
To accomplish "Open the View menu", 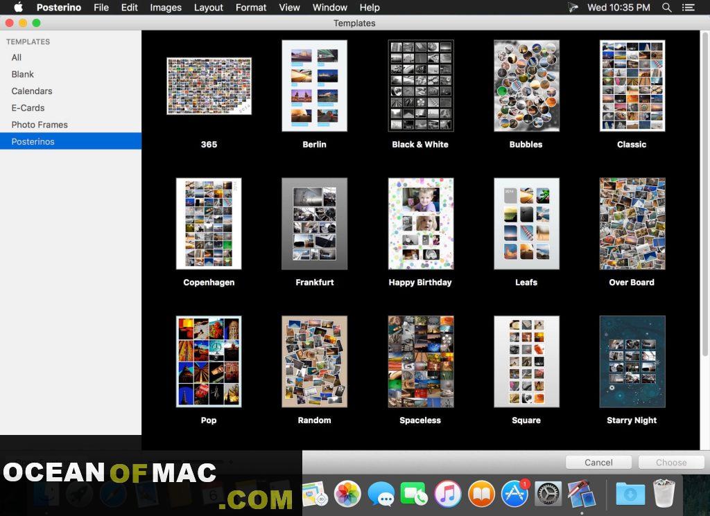I will click(289, 7).
